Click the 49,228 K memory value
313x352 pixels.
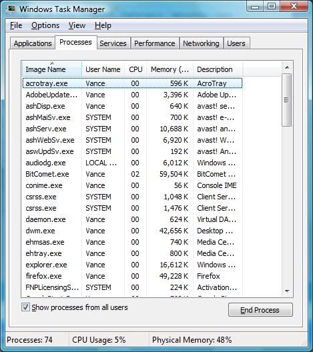pyautogui.click(x=174, y=276)
